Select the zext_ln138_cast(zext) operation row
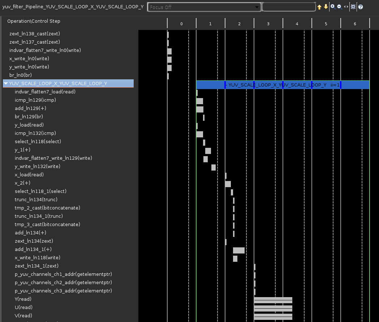 (x=35, y=34)
